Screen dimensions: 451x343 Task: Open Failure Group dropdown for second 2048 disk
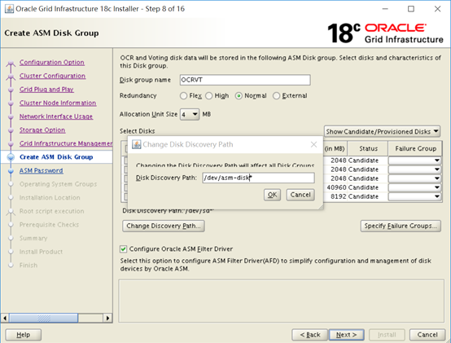(414, 169)
